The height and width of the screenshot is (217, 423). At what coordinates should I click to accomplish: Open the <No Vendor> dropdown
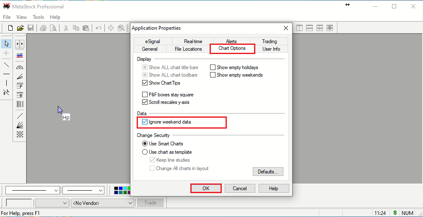pos(103,203)
